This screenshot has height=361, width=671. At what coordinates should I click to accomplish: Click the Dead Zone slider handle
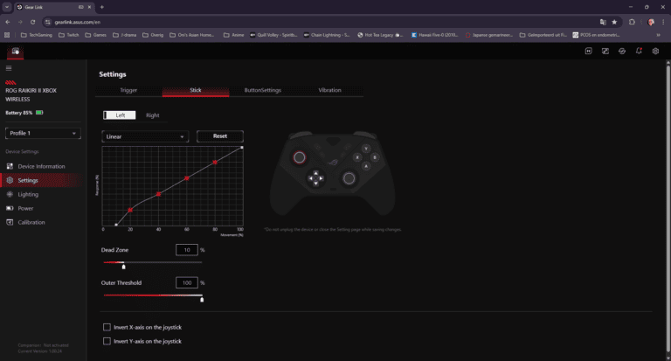pos(123,266)
